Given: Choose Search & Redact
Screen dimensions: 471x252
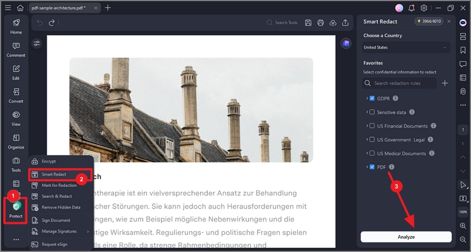Looking at the screenshot, I should coord(61,196).
